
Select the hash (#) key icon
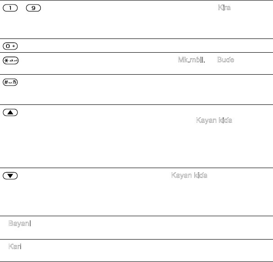(10, 82)
